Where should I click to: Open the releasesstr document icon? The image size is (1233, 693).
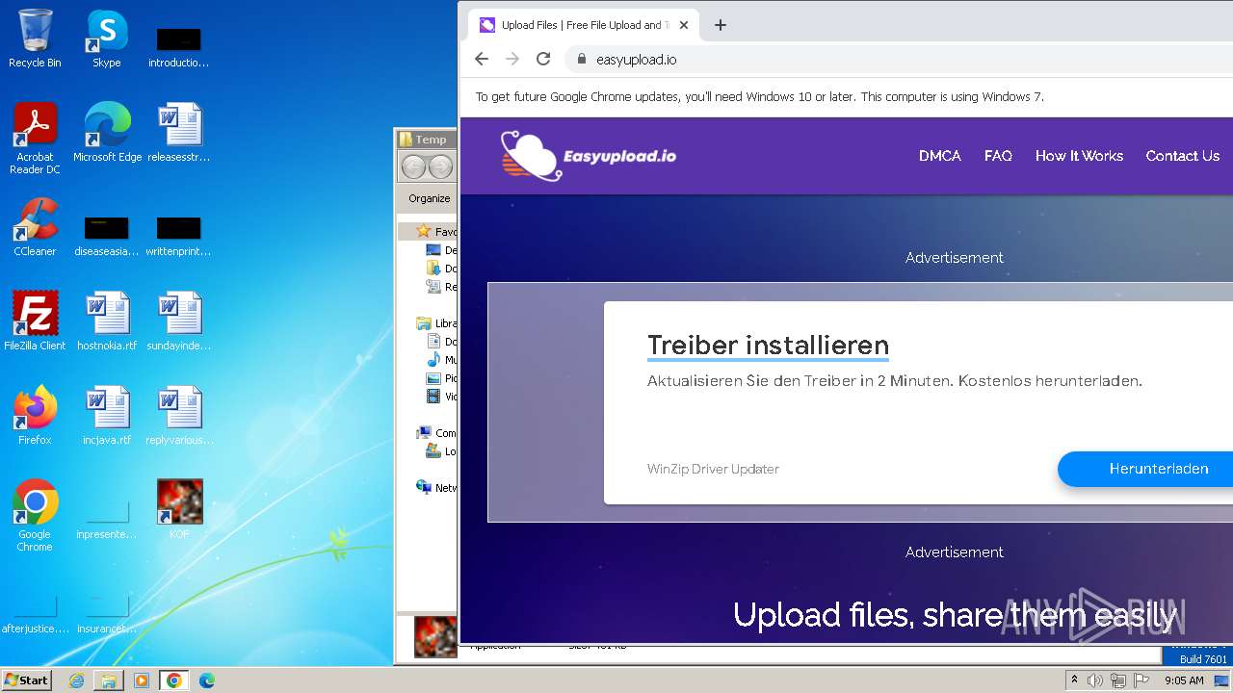click(x=179, y=133)
